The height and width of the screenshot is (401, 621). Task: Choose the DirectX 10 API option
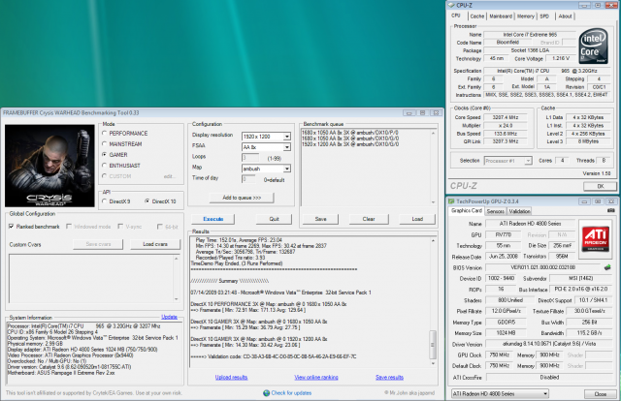pos(147,201)
